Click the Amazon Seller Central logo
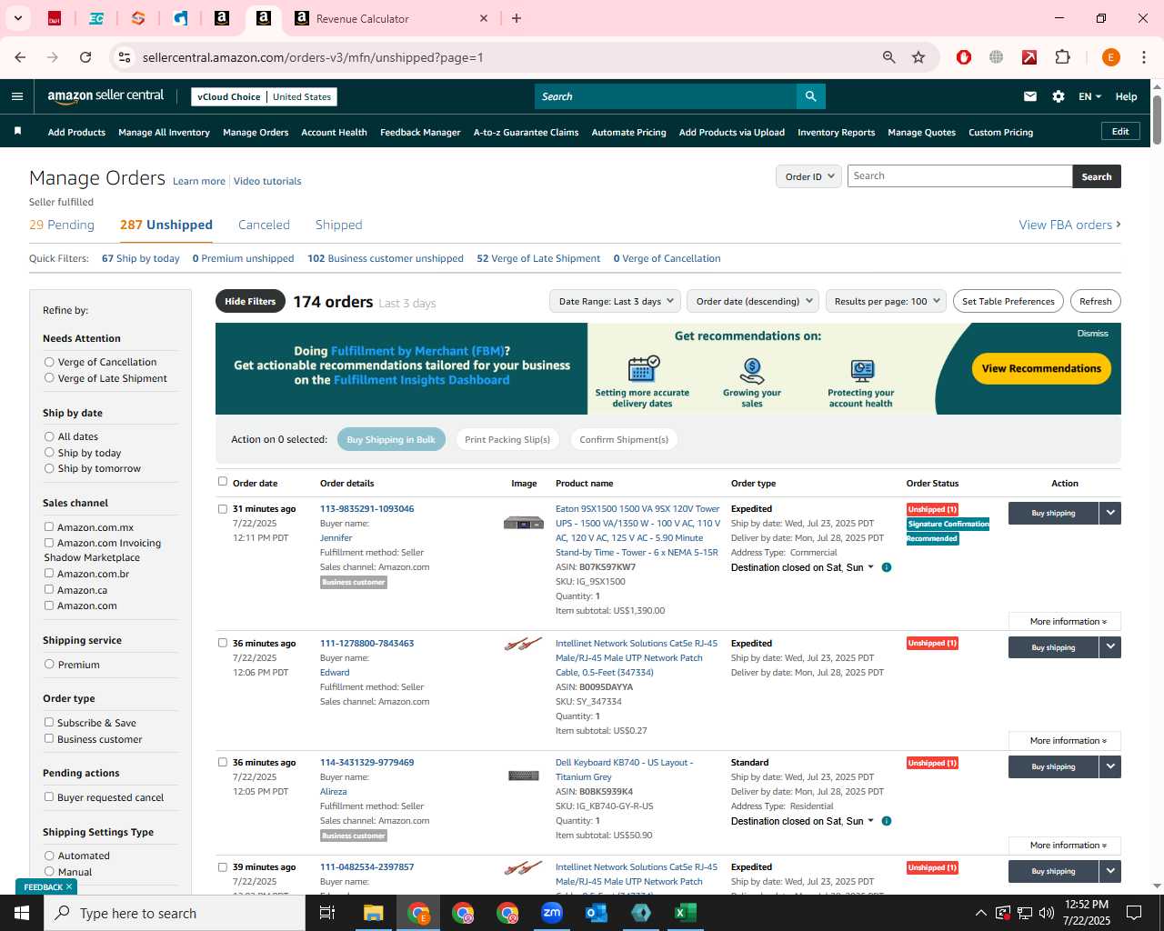This screenshot has width=1164, height=931. [105, 96]
